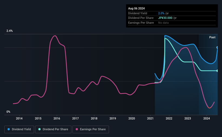Click the 2024 year label on x-axis
This screenshot has width=222, height=137.
[207, 118]
